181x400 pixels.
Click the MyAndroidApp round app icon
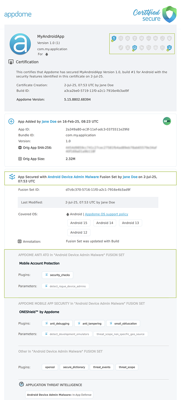[x=21, y=44]
